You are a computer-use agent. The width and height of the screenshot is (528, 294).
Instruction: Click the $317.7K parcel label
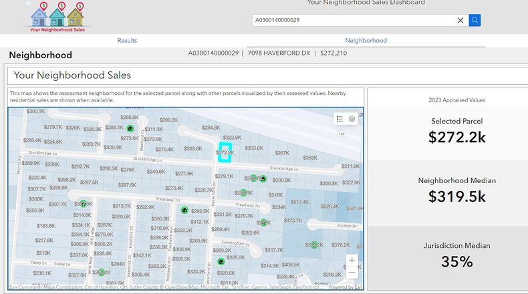[274, 250]
